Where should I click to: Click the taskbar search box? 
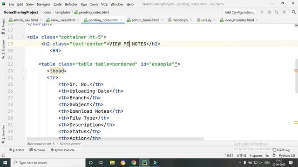[x=47, y=163]
